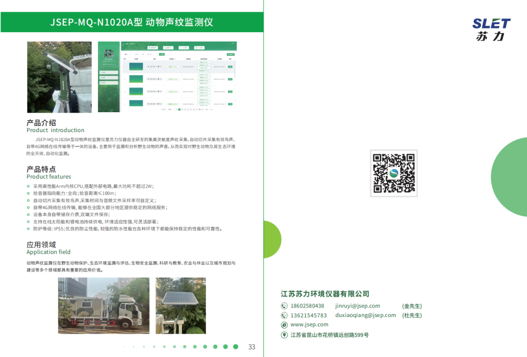527x357 pixels.
Task: Click the page number 33
Action: (252, 347)
